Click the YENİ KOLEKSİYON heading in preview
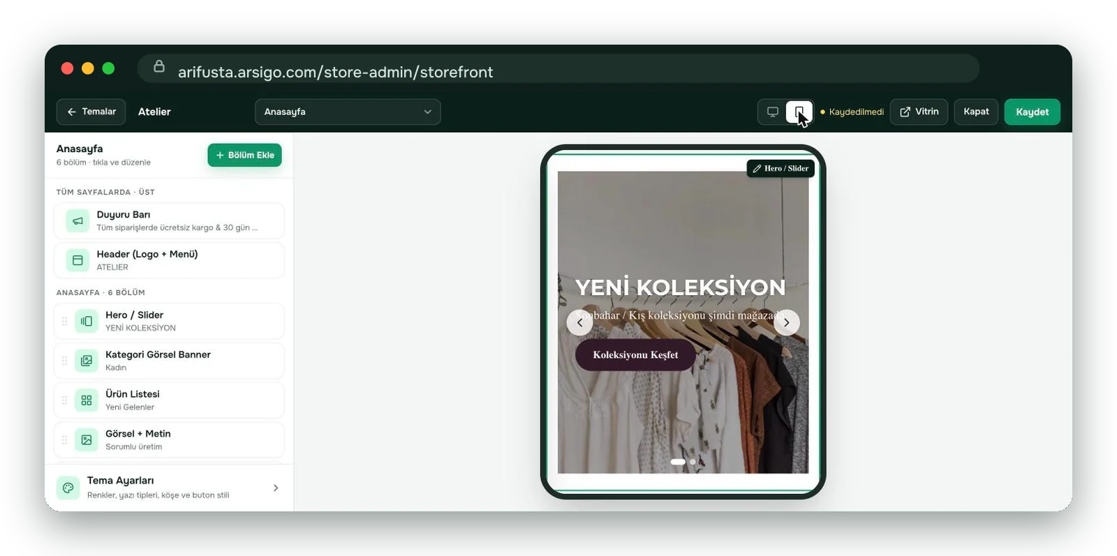The width and height of the screenshot is (1117, 556). 680,287
